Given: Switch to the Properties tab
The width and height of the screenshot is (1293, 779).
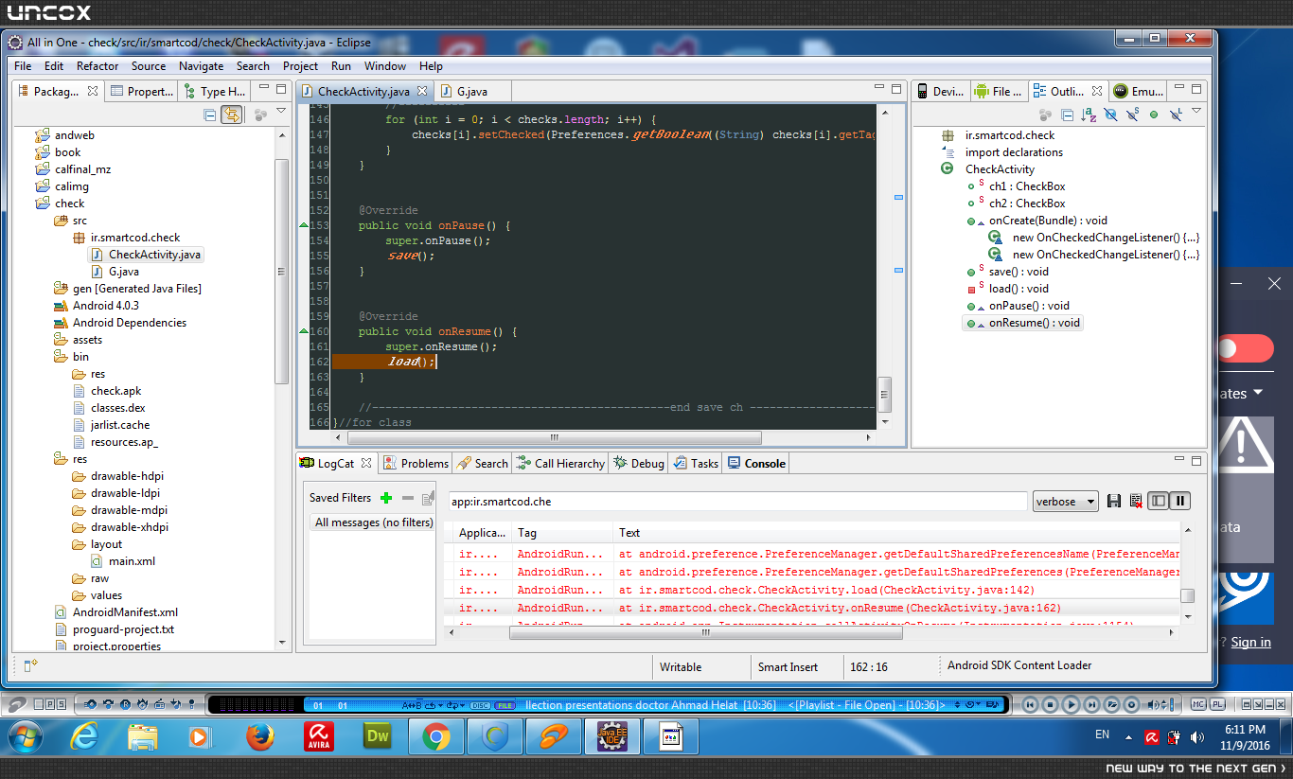Looking at the screenshot, I should point(142,91).
